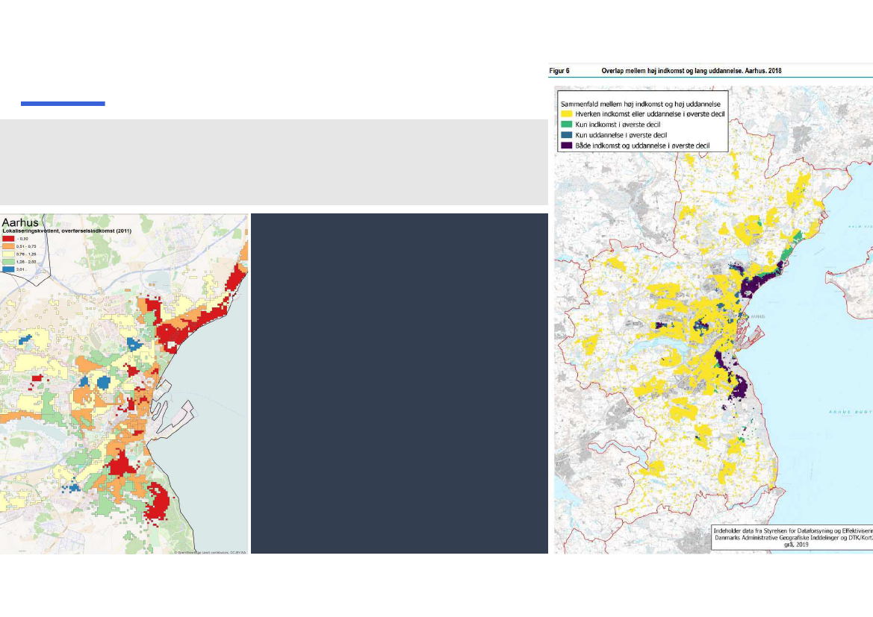873x617 pixels.
Task: Click the OpenStreetMap attribution on left map
Action: tap(210, 552)
